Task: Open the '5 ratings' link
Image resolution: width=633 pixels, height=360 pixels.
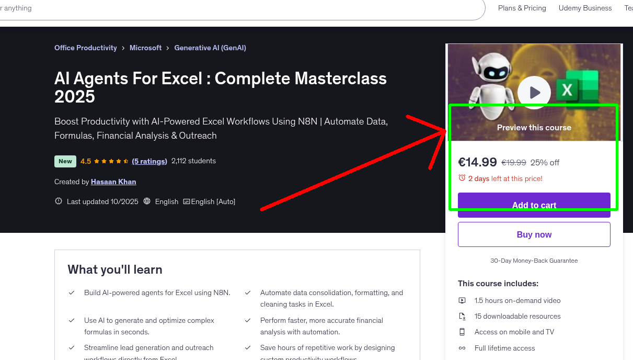Action: tap(149, 161)
